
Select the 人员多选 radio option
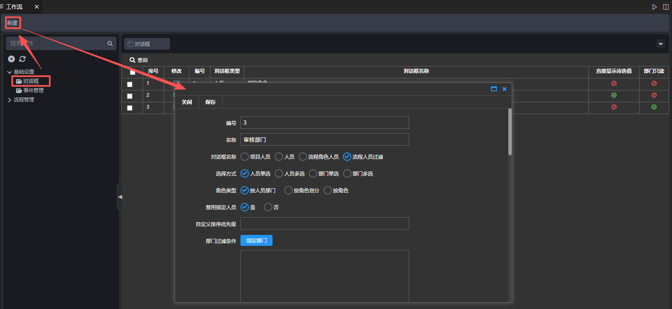279,173
